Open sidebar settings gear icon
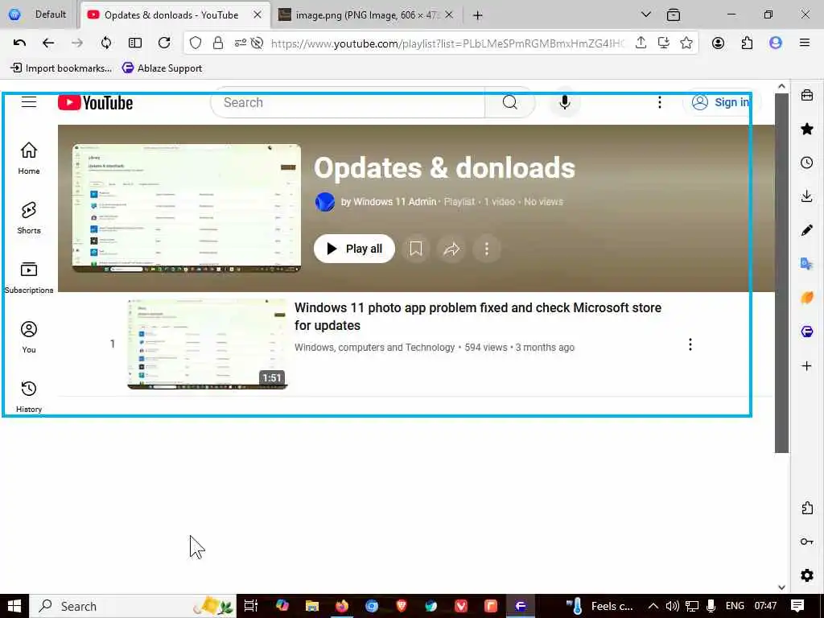The width and height of the screenshot is (824, 618). 806,575
